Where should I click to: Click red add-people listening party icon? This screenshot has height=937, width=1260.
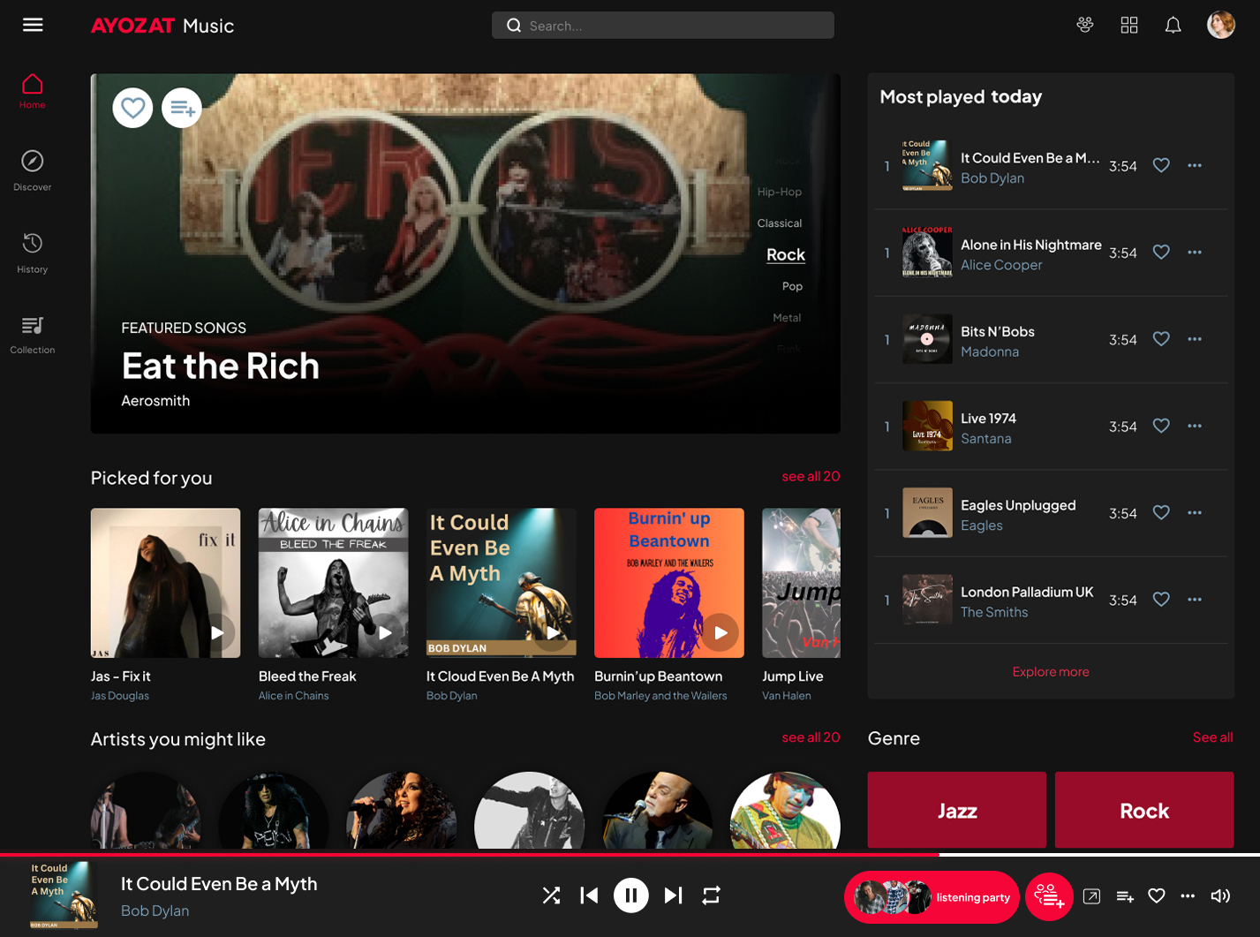[1049, 897]
